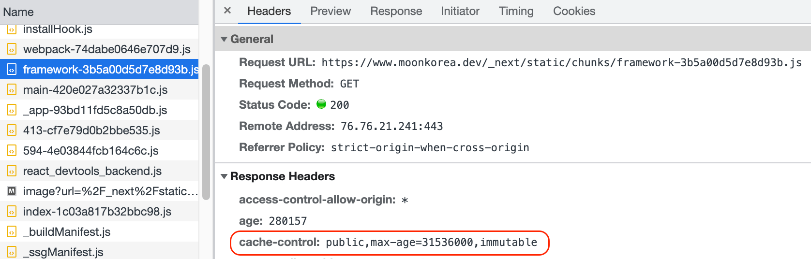Click the Name column header

pos(18,12)
